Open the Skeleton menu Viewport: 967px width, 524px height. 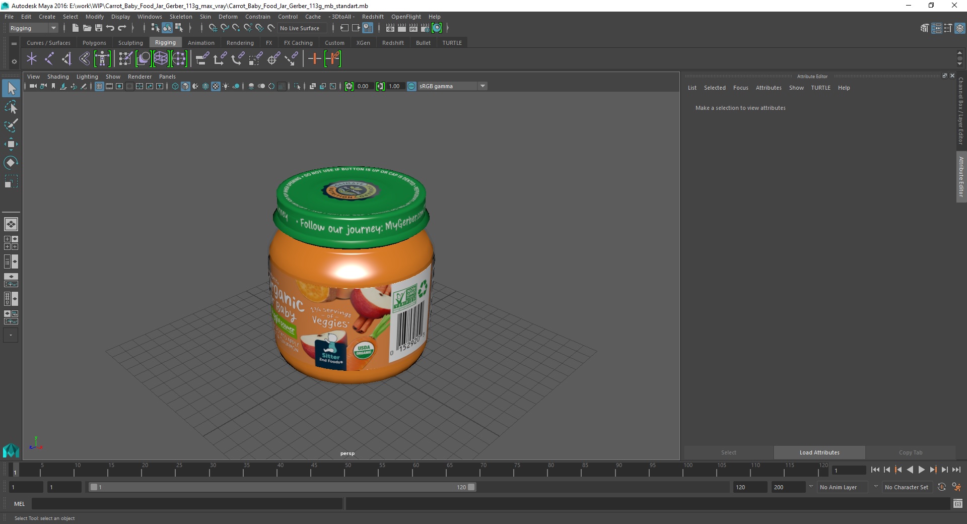[x=181, y=17]
